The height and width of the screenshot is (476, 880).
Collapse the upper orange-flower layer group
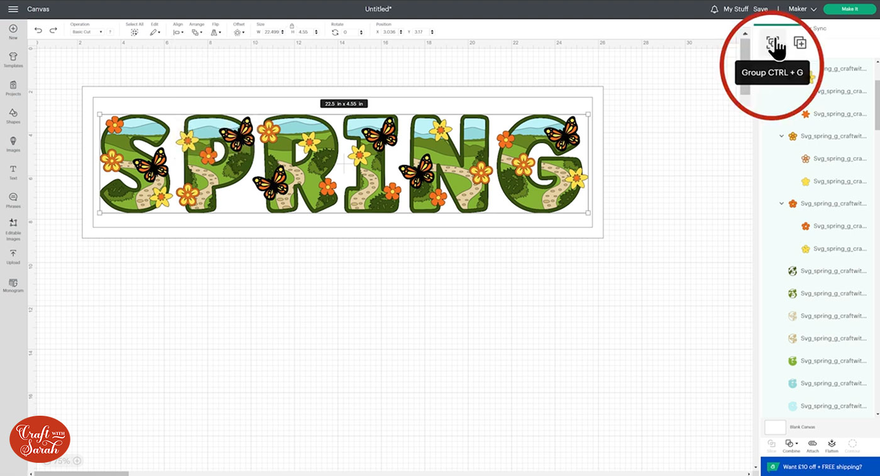click(x=781, y=136)
